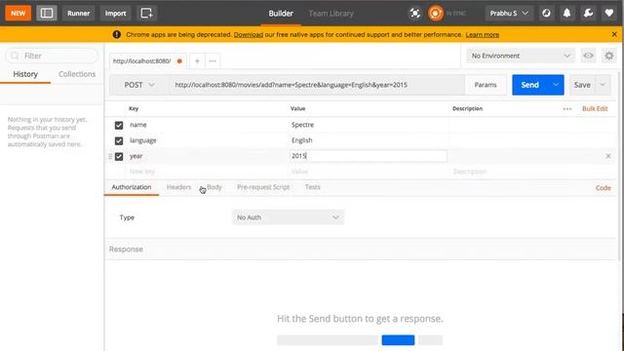The height and width of the screenshot is (351, 624).
Task: Open the tab options ellipsis menu
Action: click(x=213, y=60)
